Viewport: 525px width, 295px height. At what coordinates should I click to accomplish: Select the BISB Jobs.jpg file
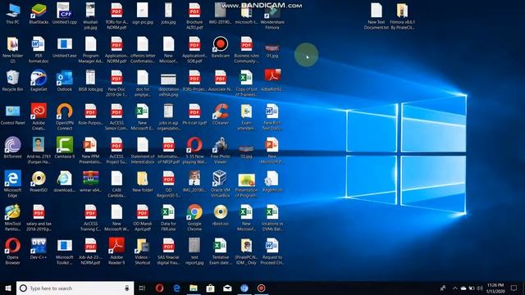[90, 81]
